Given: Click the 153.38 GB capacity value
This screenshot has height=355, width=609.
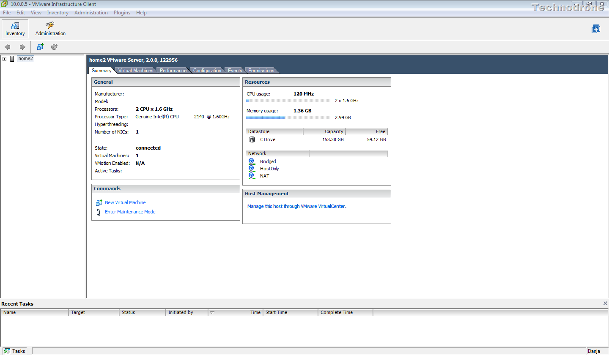Looking at the screenshot, I should (333, 139).
